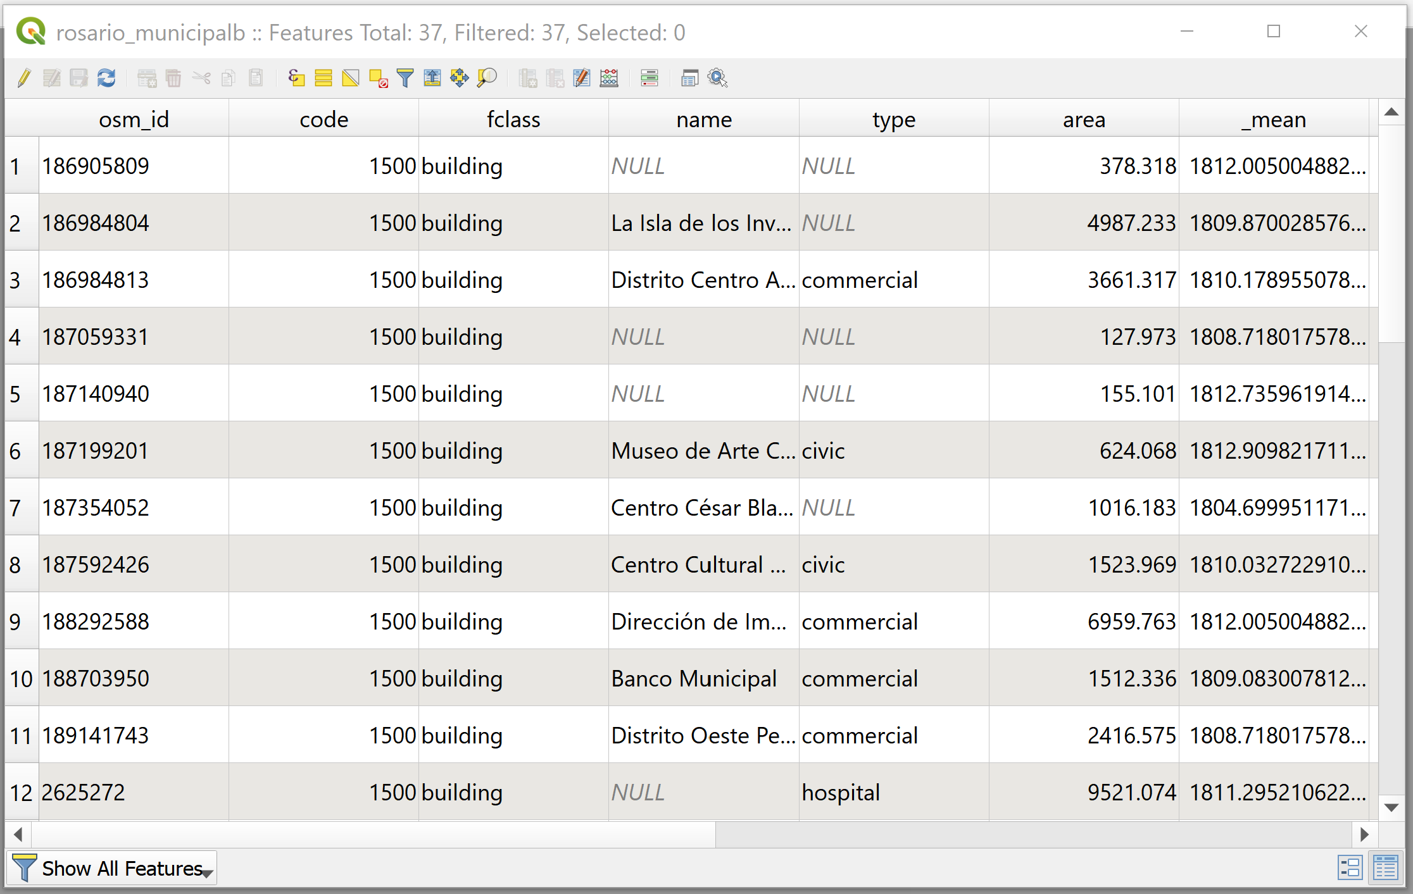This screenshot has width=1413, height=894.
Task: Dock the attribute table window
Action: (689, 78)
